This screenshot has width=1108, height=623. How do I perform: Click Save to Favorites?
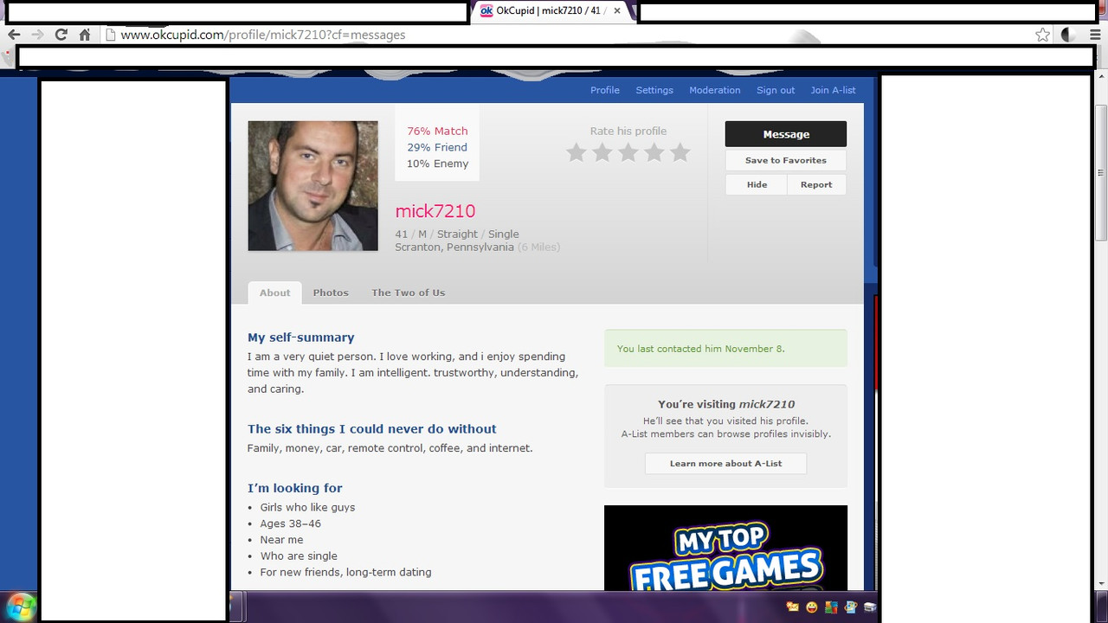tap(786, 160)
